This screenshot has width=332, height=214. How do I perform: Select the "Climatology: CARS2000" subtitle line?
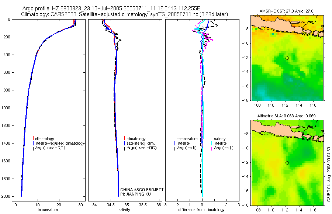[x=125, y=14]
